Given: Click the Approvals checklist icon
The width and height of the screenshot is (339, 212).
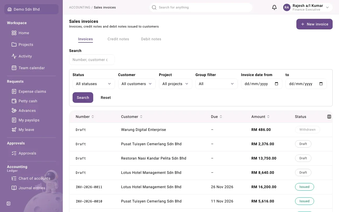Looking at the screenshot, I should [14, 153].
